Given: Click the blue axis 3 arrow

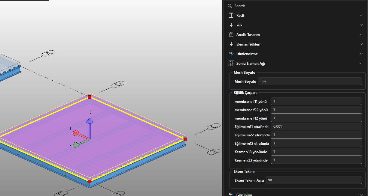Looking at the screenshot, I should coord(89,121).
